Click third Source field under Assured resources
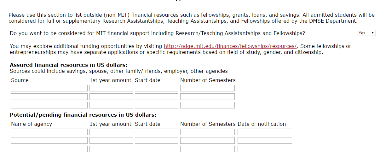380x157 pixels. 49,105
